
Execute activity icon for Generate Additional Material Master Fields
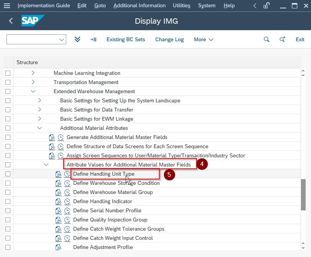coord(61,137)
